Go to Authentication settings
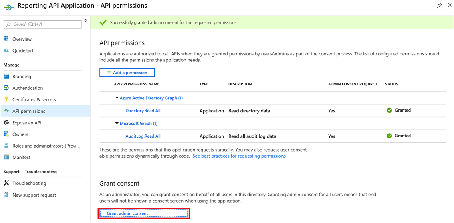This screenshot has height=223, width=454. coord(28,88)
